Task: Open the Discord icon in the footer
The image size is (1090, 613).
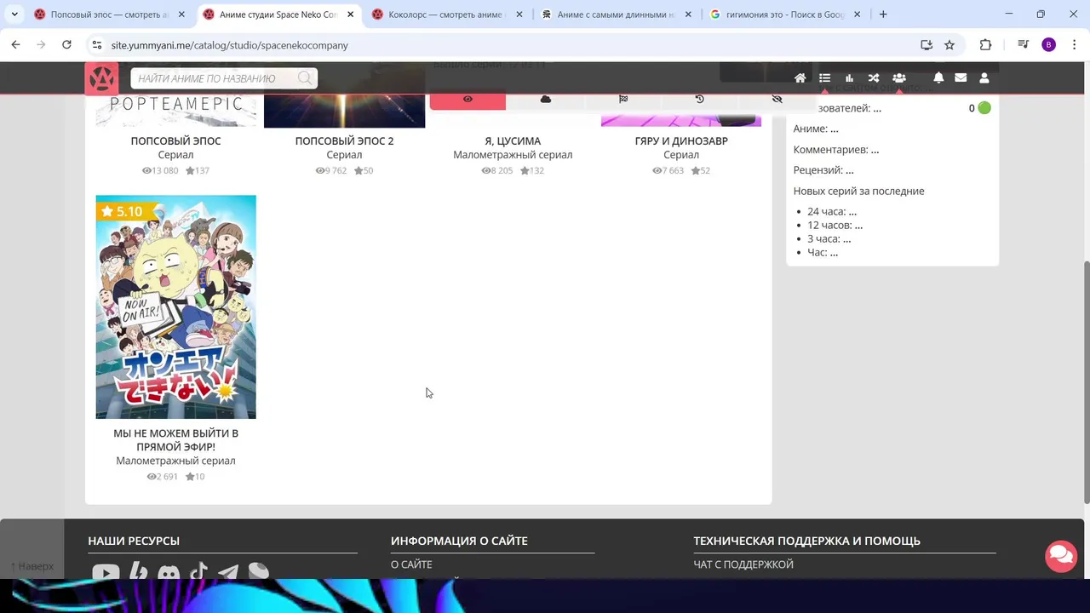Action: [169, 573]
